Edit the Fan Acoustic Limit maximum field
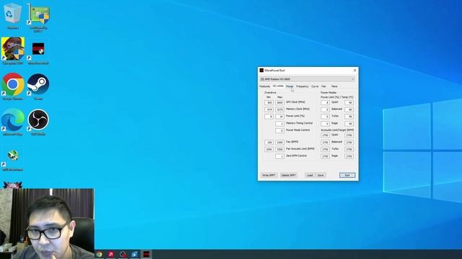The image size is (462, 259). 279,150
